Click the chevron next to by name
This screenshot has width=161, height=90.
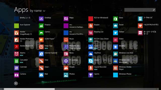click(44, 11)
